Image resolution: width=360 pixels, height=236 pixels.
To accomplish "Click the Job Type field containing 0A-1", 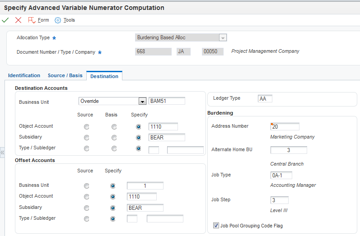I will 281,176.
